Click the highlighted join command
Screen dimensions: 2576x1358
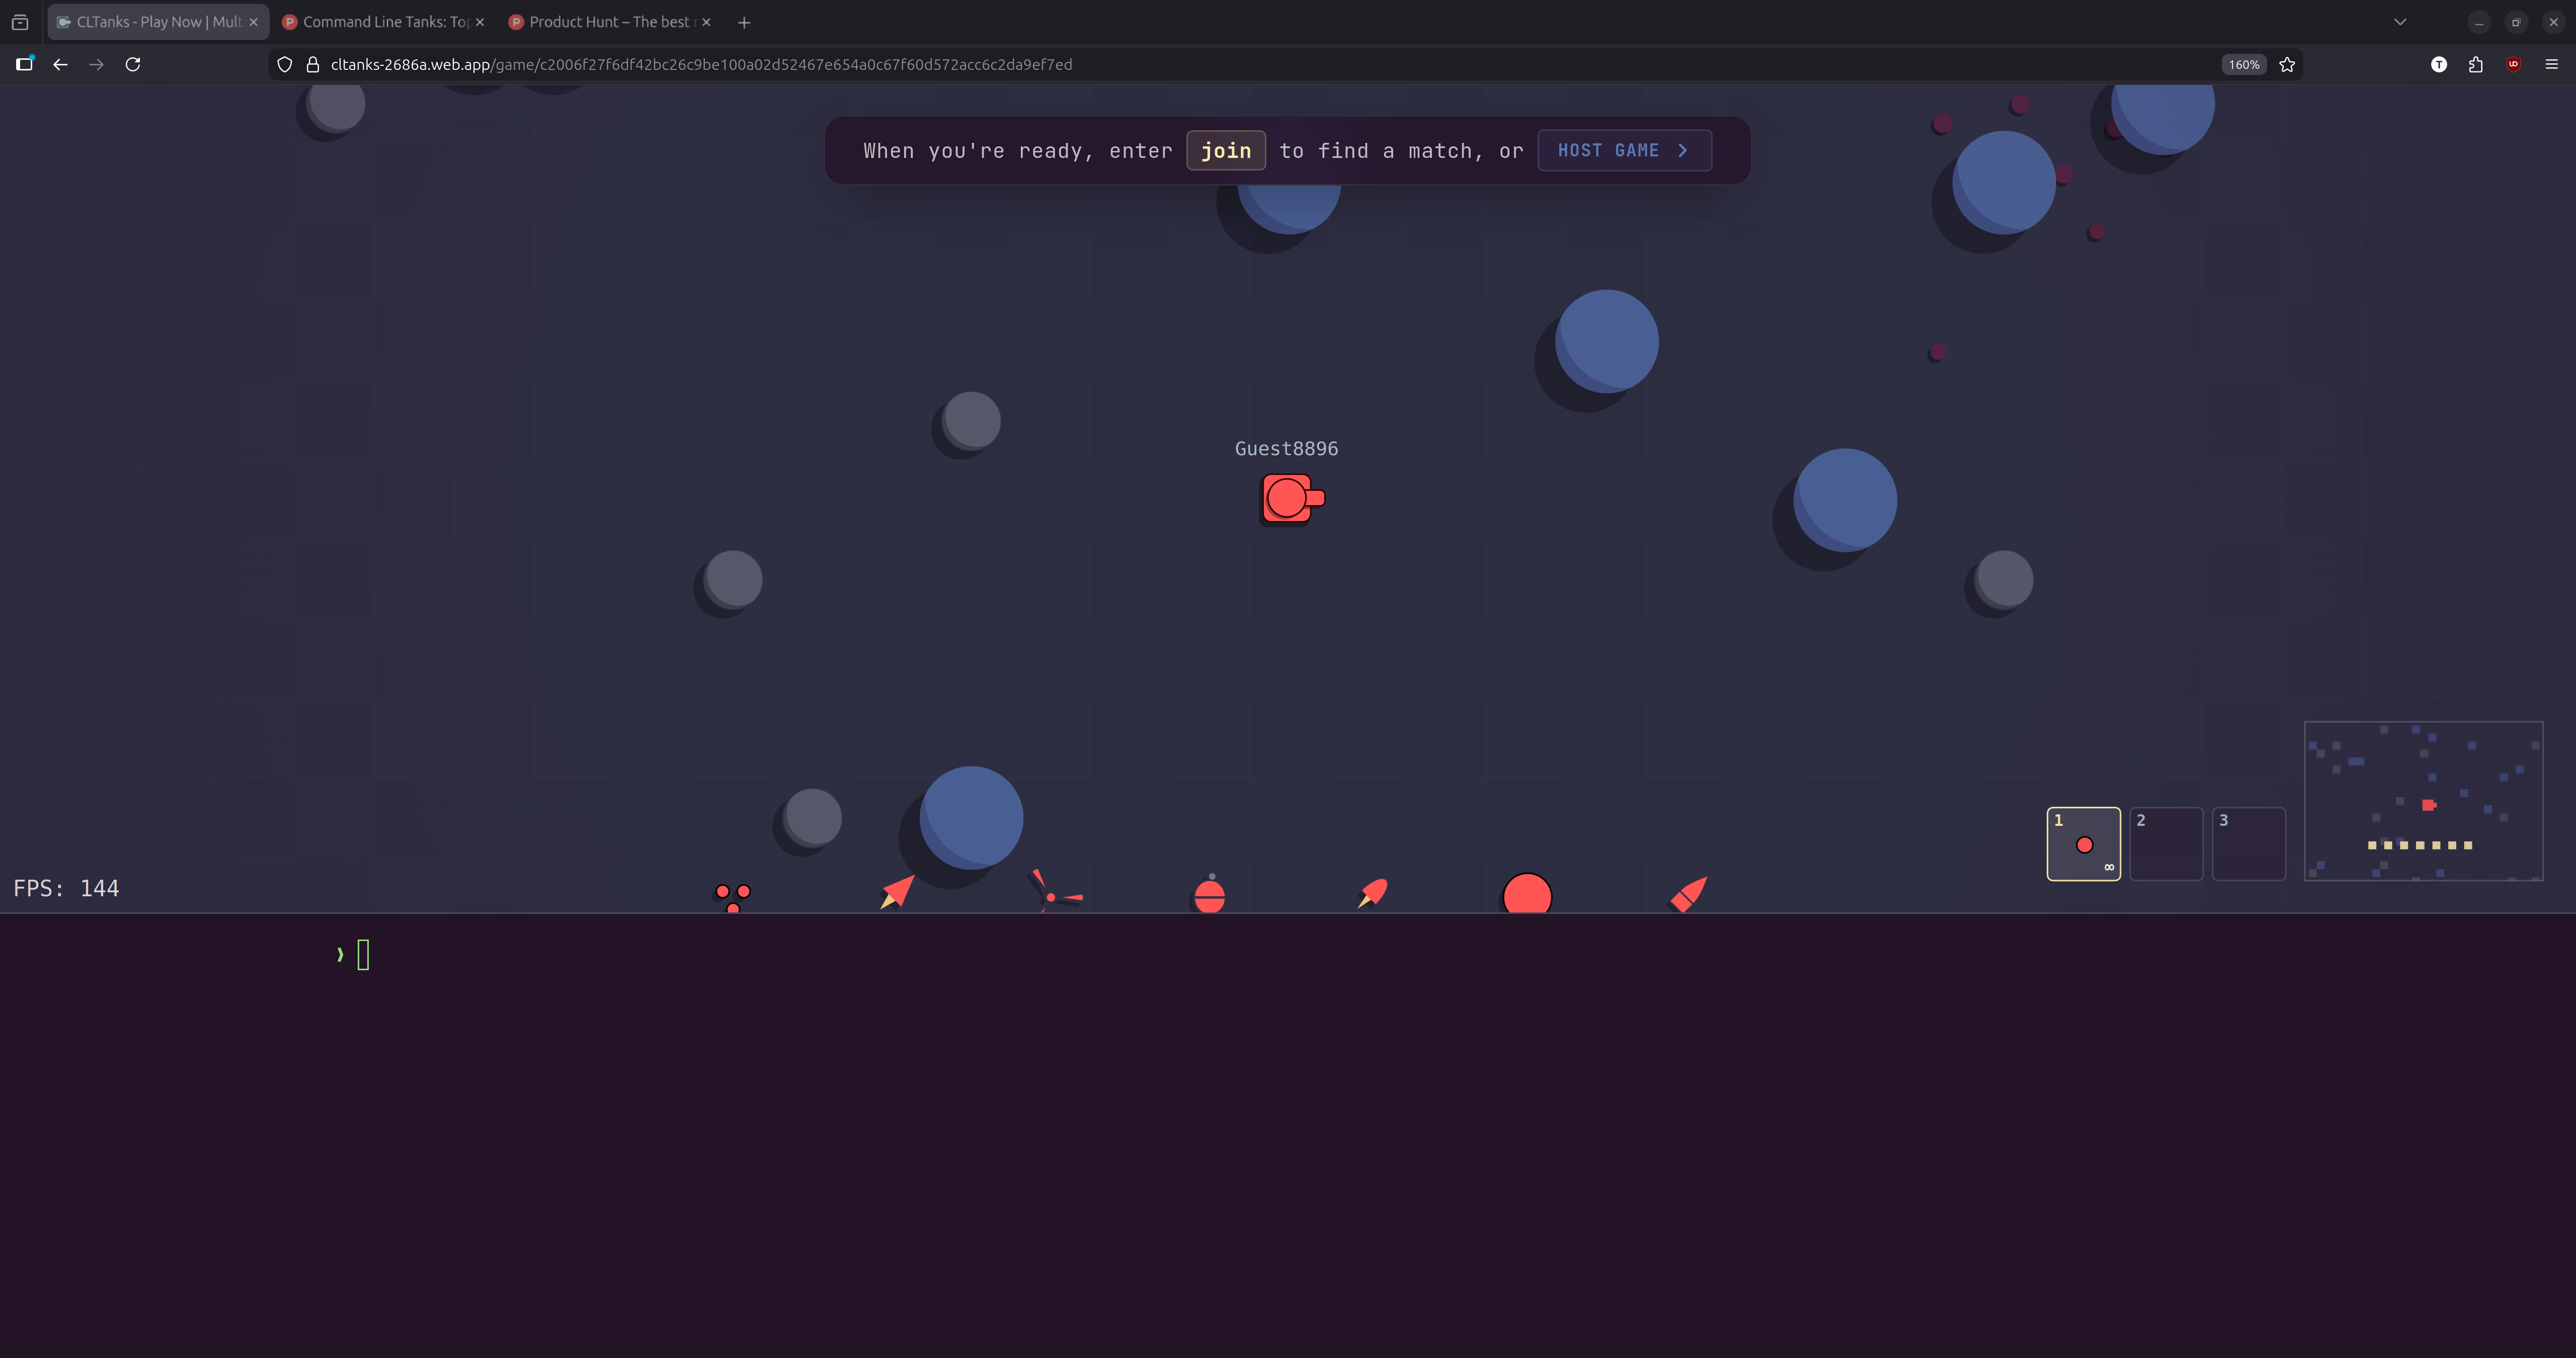pyautogui.click(x=1226, y=150)
